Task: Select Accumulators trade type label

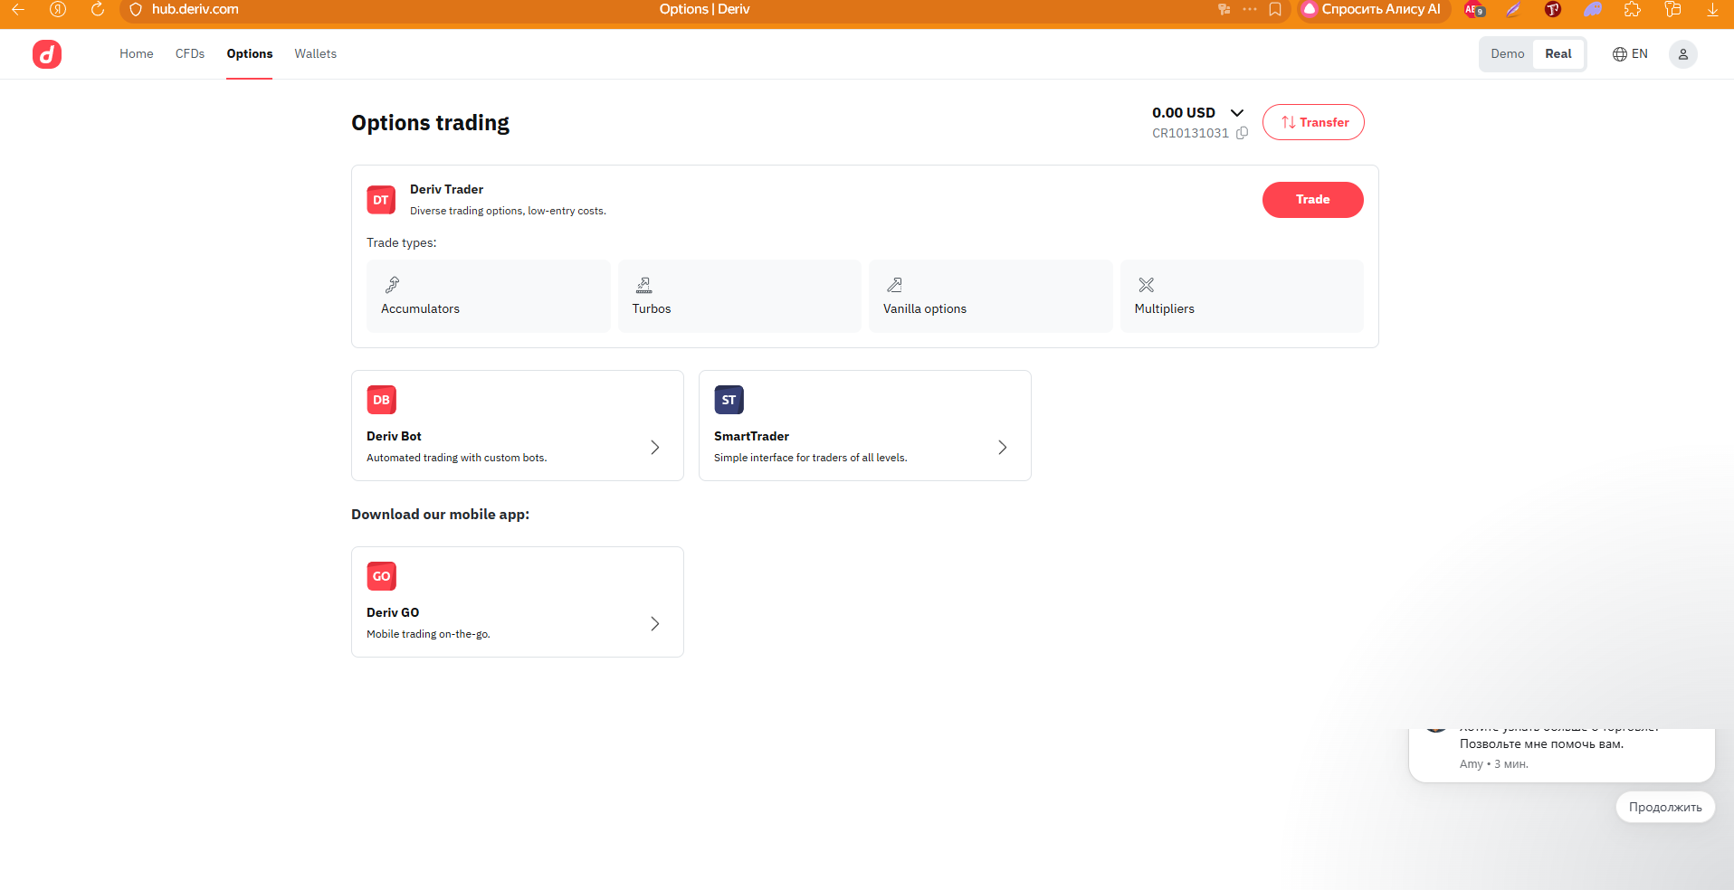Action: (420, 309)
